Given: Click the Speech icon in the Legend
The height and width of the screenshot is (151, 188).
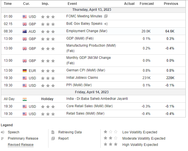Looking at the screenshot, I should tap(3, 132).
